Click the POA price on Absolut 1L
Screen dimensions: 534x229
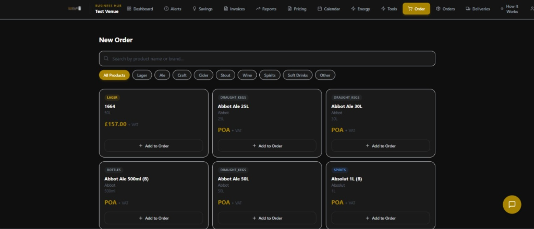tap(337, 202)
